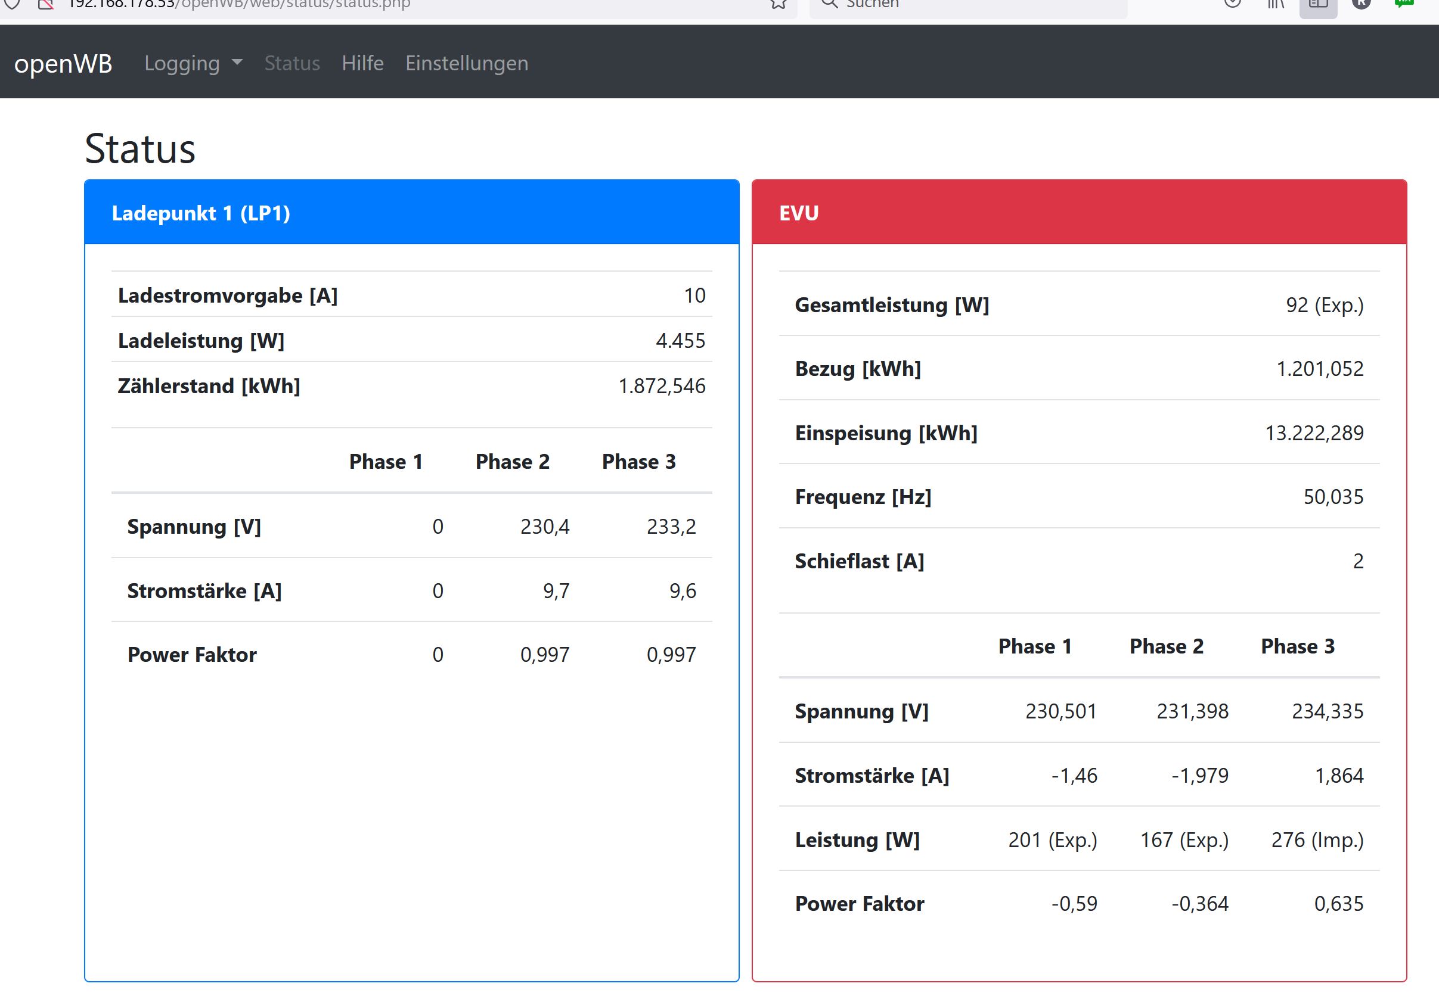Click the openWB brand link
Screen dimensions: 1439x1002
[63, 63]
